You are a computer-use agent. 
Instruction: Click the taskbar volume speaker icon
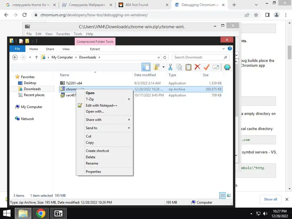coord(265,214)
